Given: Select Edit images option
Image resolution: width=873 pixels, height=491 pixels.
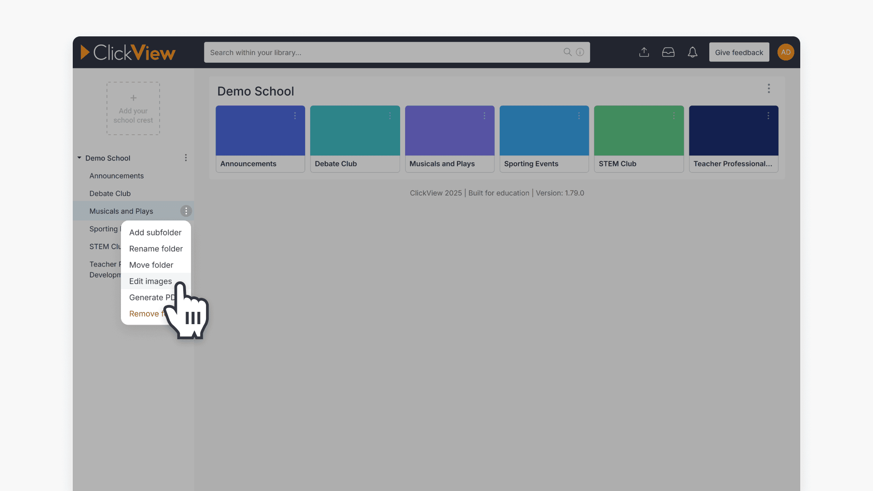Looking at the screenshot, I should [x=150, y=281].
